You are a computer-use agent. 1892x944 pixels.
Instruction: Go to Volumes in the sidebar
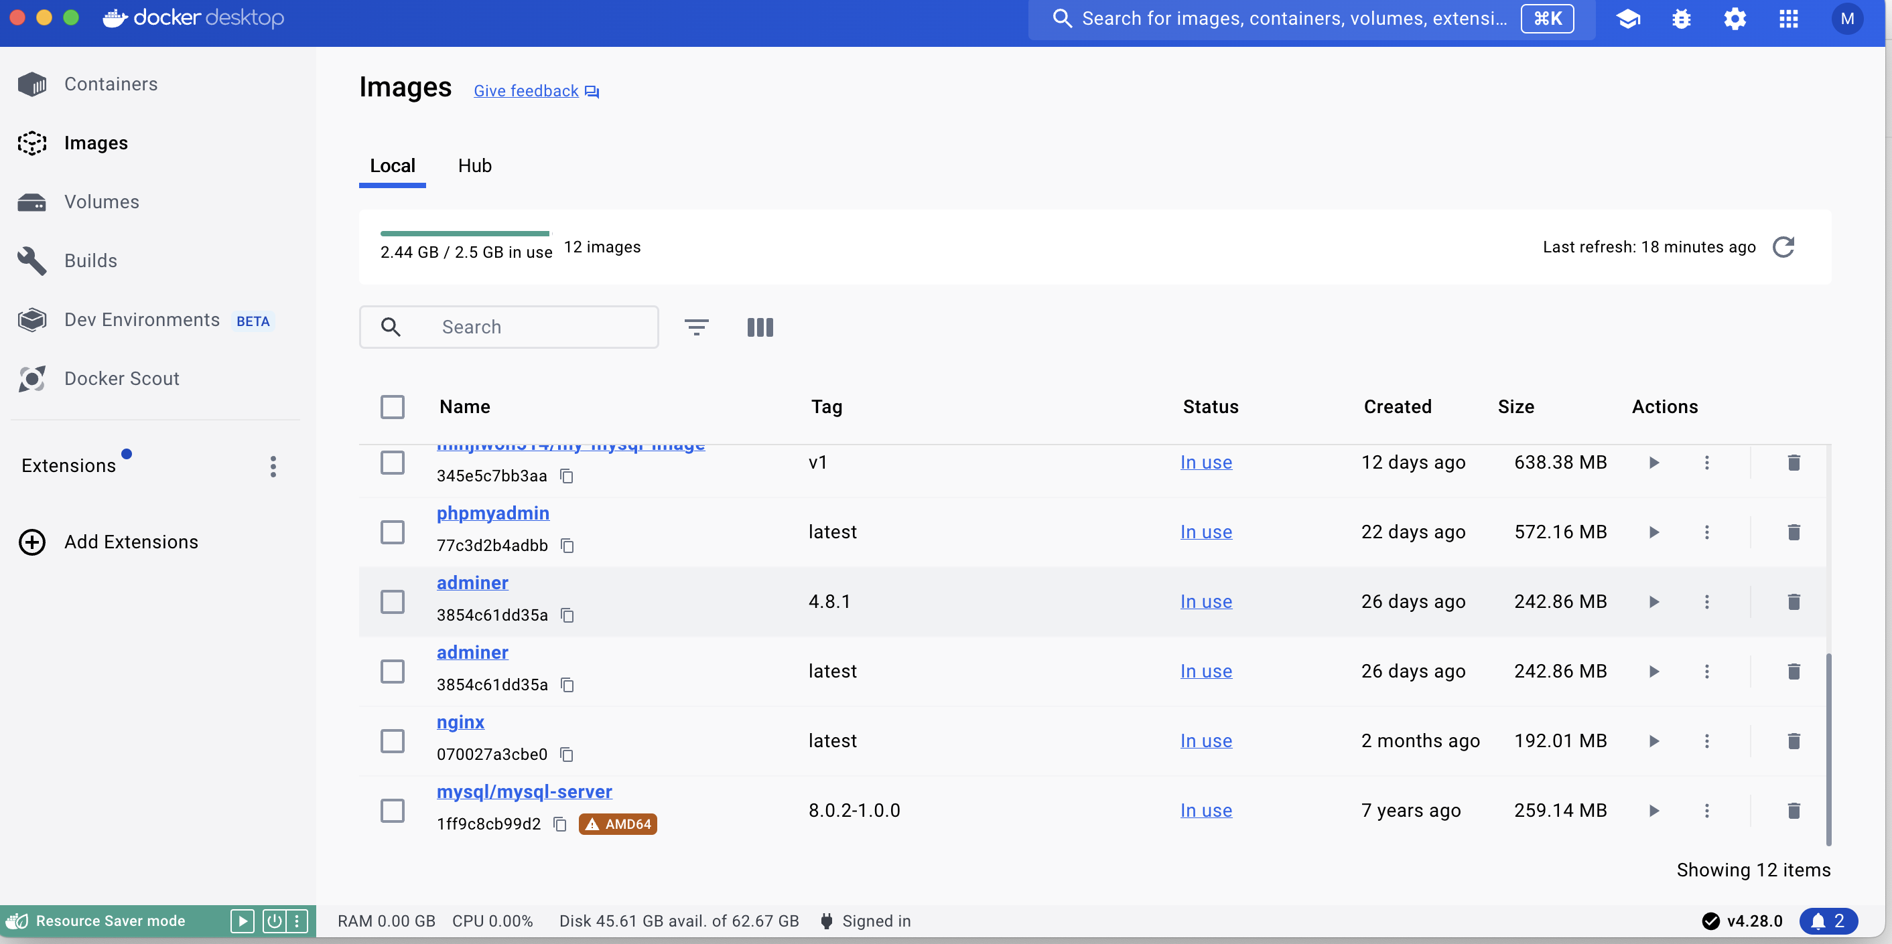(x=101, y=202)
